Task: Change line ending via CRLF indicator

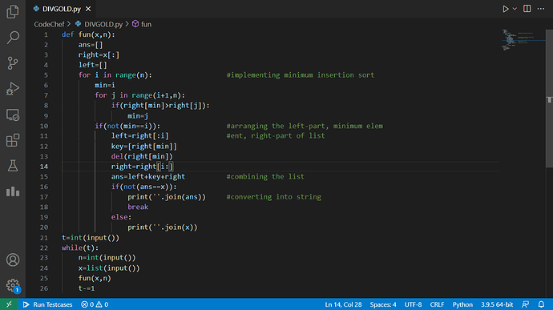Action: tap(437, 304)
